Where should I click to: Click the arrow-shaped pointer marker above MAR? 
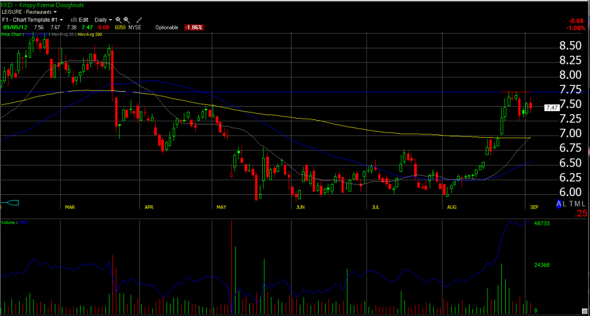[9, 203]
